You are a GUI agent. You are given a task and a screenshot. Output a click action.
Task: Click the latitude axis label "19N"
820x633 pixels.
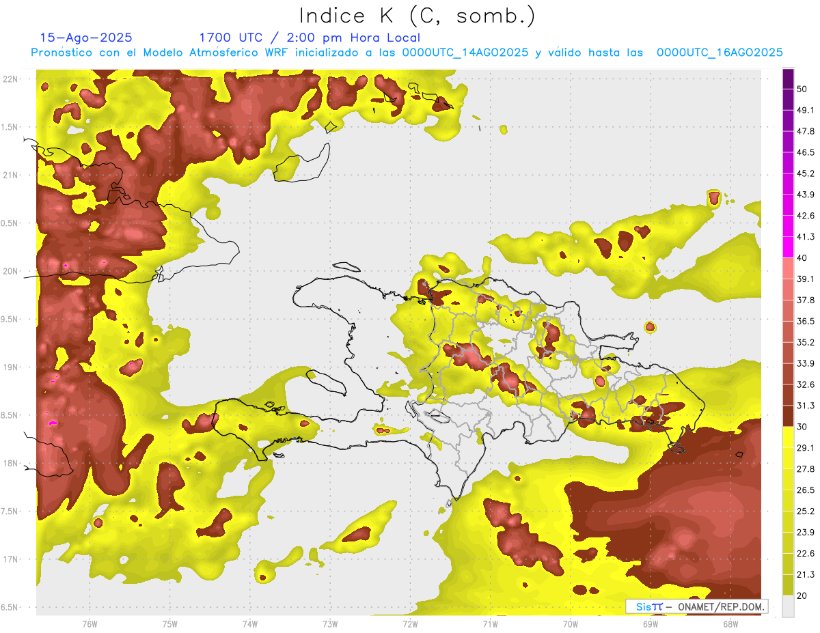(x=10, y=367)
